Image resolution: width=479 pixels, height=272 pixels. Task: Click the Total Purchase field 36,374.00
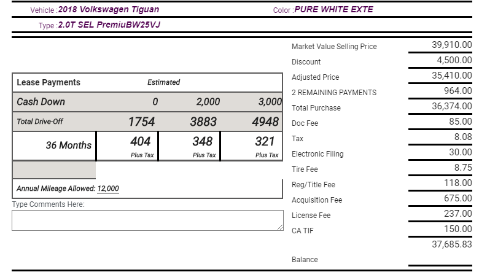440,107
